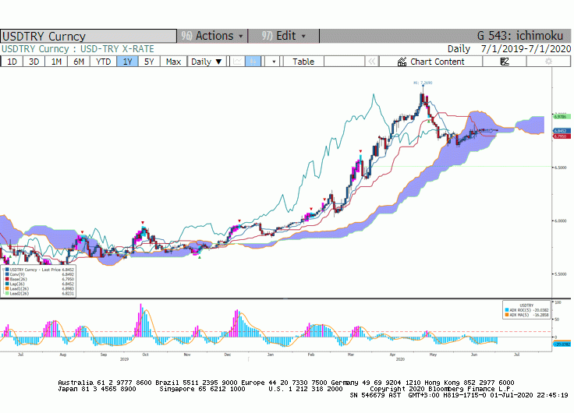Click the green 6.9786 price axis label
Image resolution: width=574 pixels, height=413 pixels.
pos(562,117)
